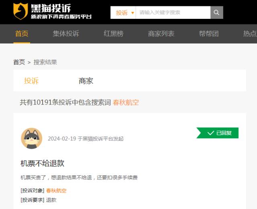Open 春秋航空 link after 投诉对象

click(x=56, y=191)
